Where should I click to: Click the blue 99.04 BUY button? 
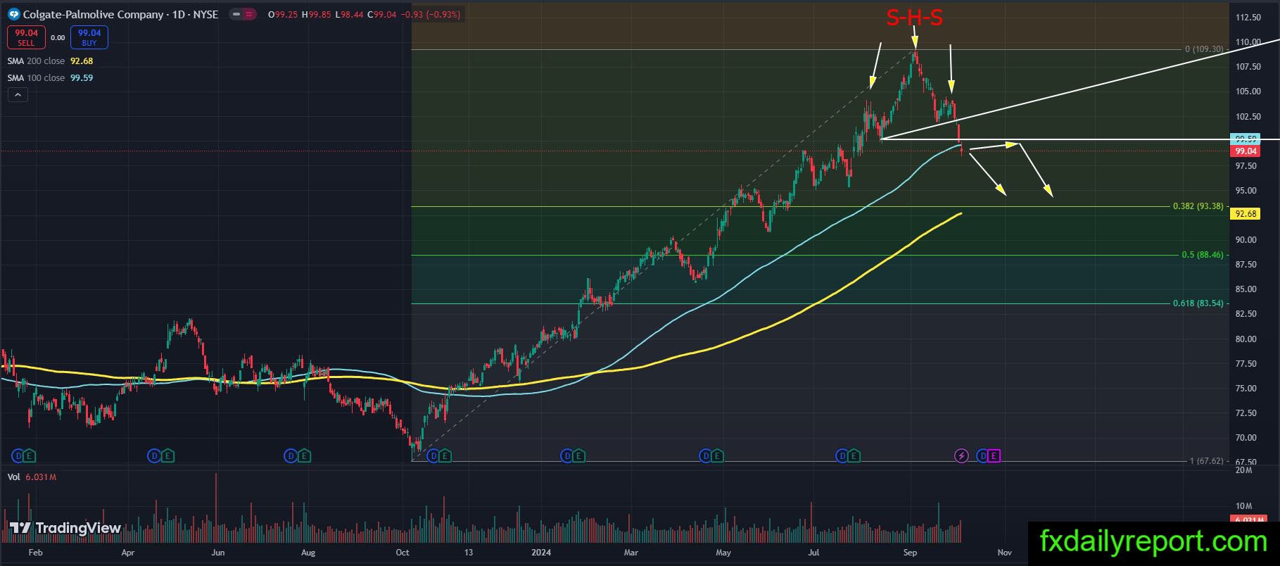point(89,37)
